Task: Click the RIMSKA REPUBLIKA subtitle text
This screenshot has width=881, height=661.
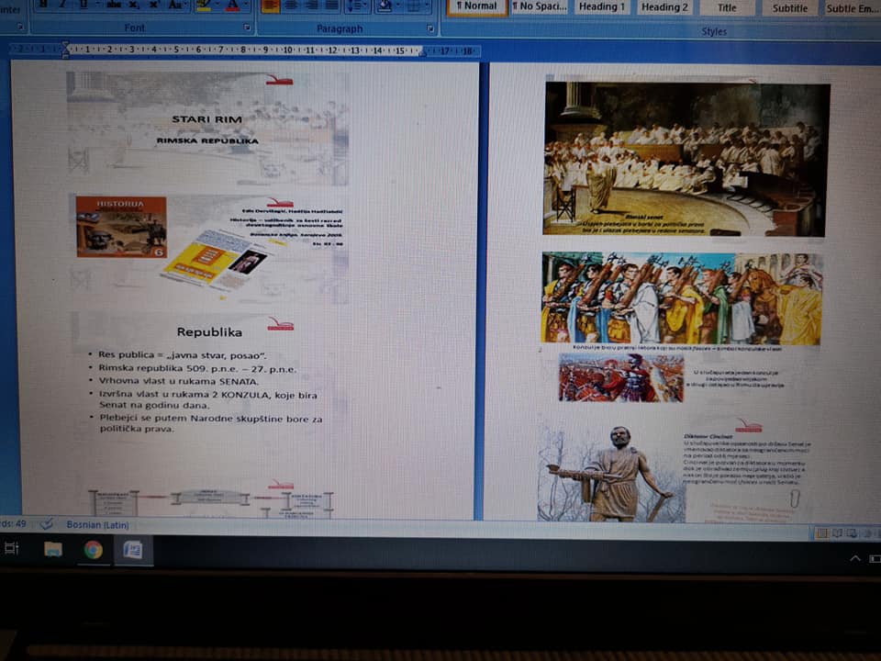Action: [x=207, y=140]
